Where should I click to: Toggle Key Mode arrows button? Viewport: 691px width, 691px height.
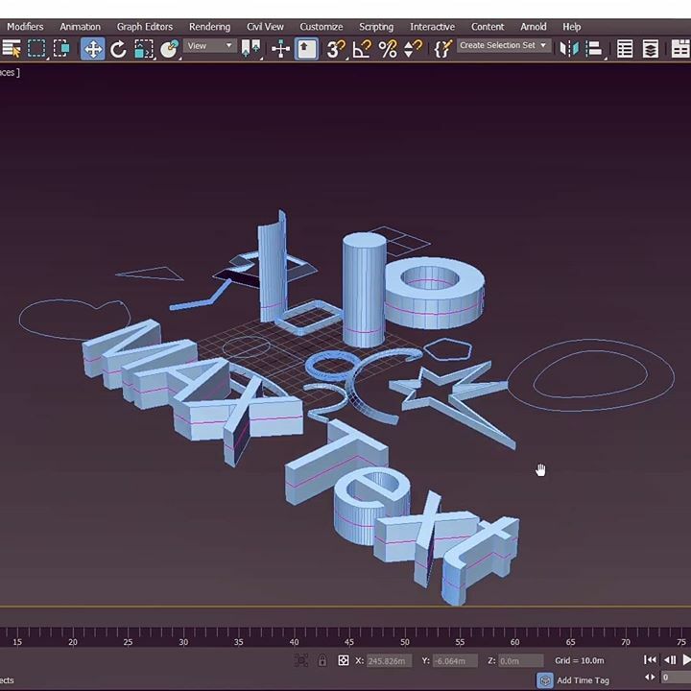point(650,678)
